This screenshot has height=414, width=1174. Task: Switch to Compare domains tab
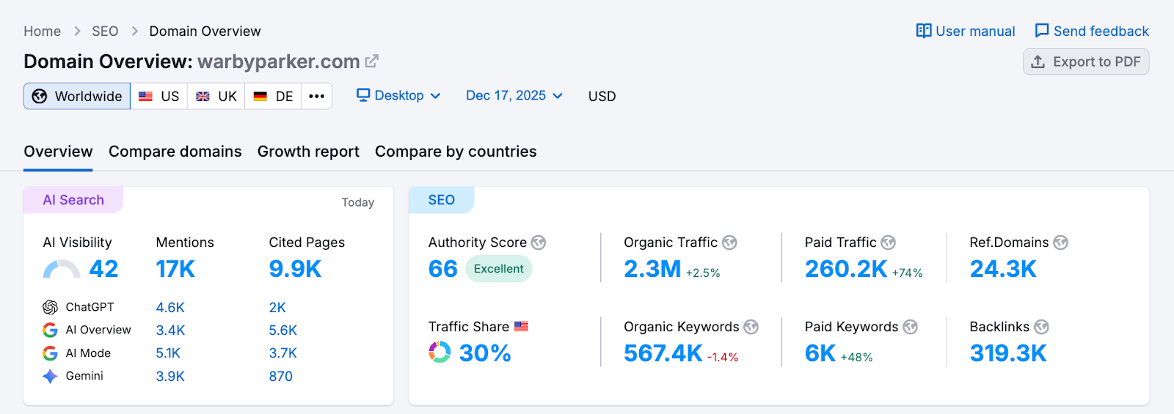click(x=175, y=152)
